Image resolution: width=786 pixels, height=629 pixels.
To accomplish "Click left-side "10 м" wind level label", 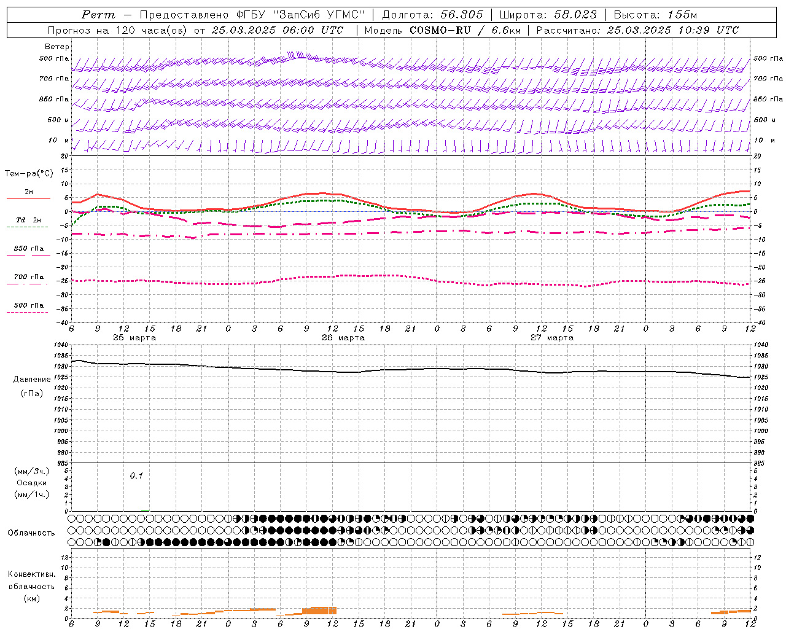I will click(x=59, y=140).
